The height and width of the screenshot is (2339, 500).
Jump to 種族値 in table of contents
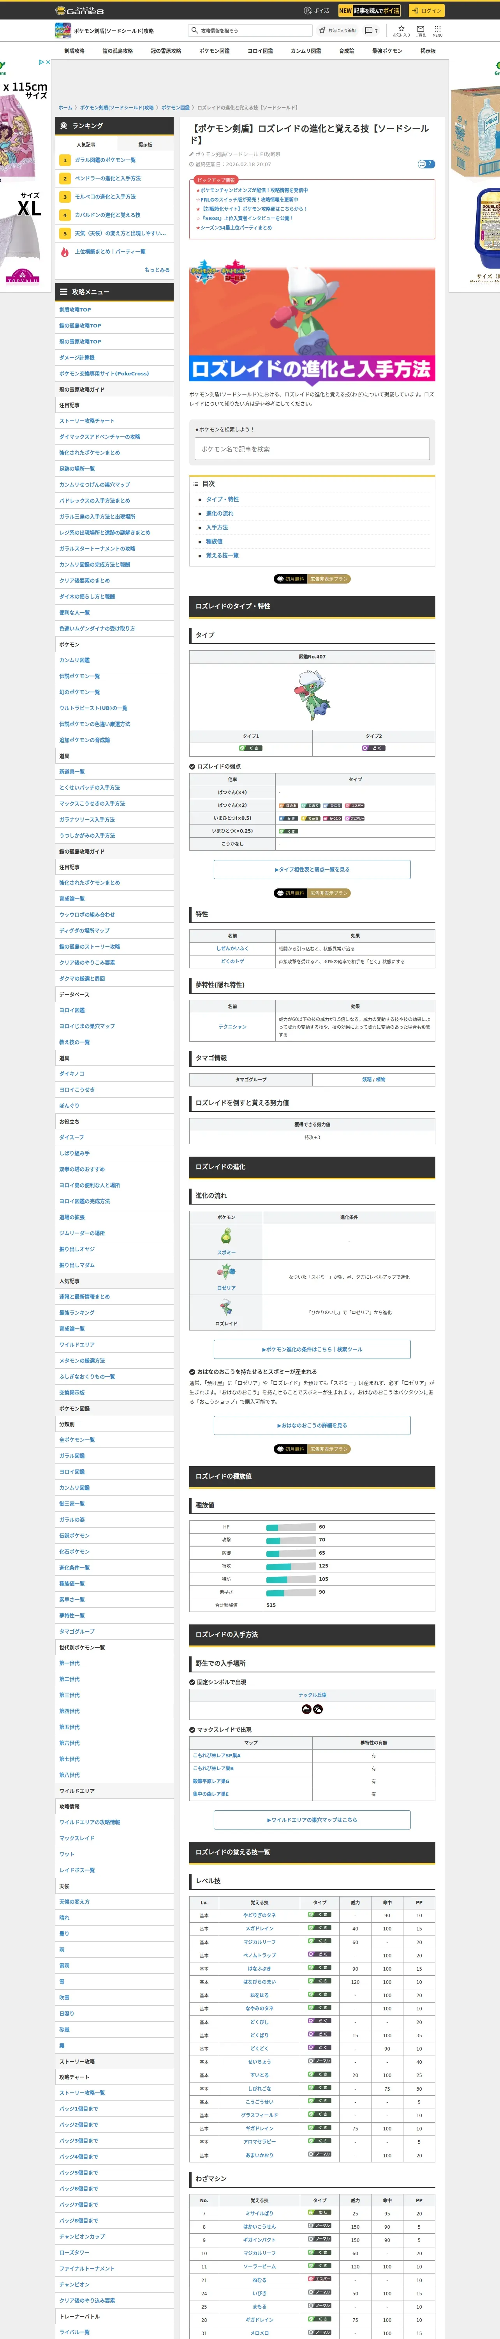[214, 541]
